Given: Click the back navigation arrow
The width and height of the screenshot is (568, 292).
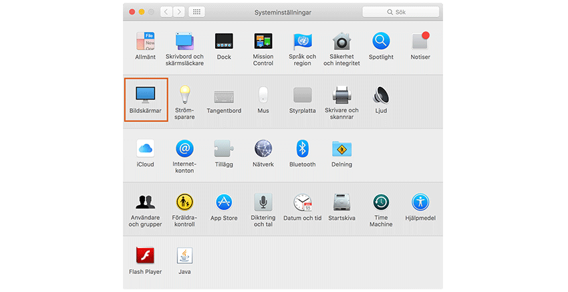Looking at the screenshot, I should click(166, 12).
